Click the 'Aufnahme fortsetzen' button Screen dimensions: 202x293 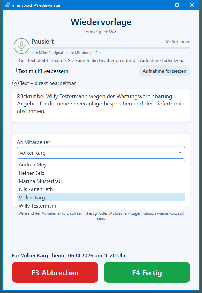tap(165, 71)
